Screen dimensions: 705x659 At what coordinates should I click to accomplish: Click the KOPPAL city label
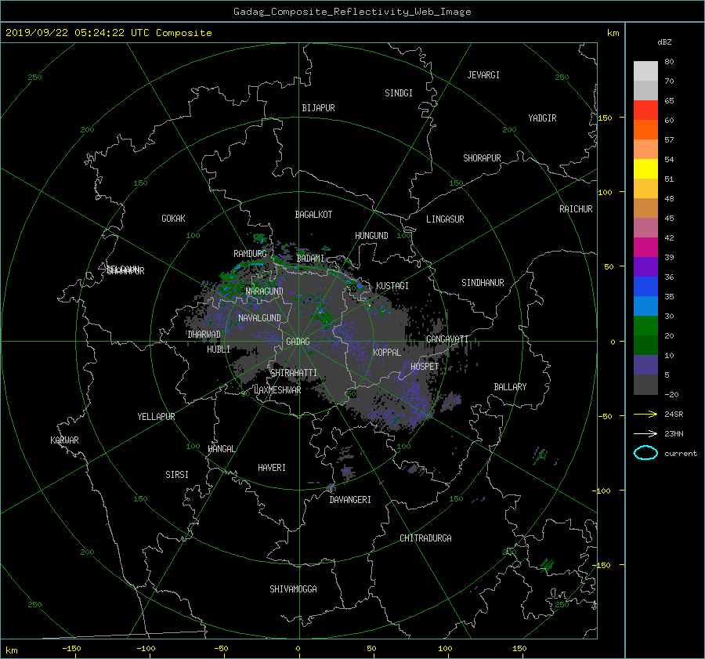pos(387,353)
